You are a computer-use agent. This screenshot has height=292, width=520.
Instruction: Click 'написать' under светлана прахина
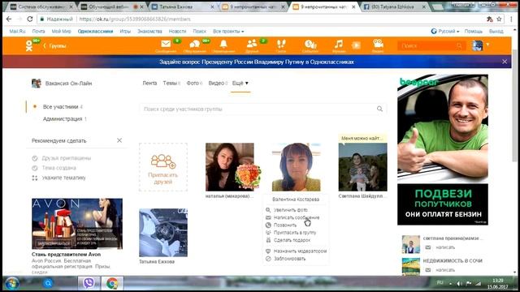tap(445, 247)
